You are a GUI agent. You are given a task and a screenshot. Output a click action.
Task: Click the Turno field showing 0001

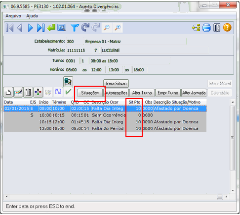tap(73, 61)
